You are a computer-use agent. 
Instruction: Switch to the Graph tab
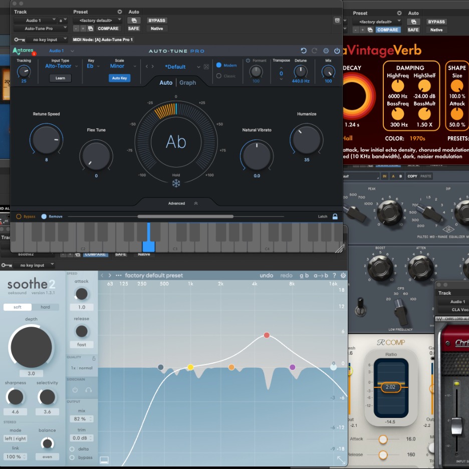click(x=187, y=83)
